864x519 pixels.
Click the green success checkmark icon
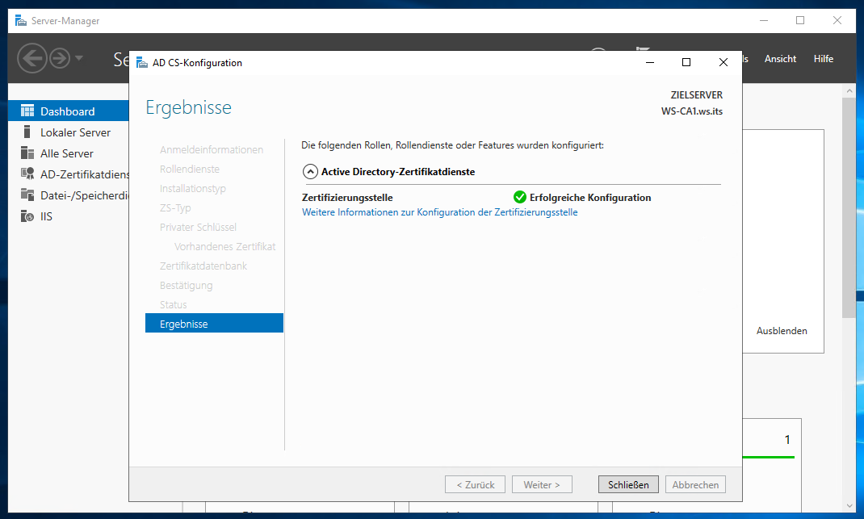pos(520,197)
